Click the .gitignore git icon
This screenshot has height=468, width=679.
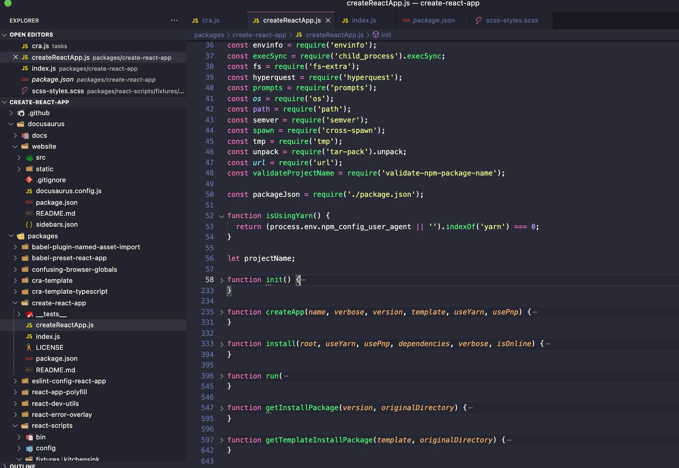pos(29,180)
